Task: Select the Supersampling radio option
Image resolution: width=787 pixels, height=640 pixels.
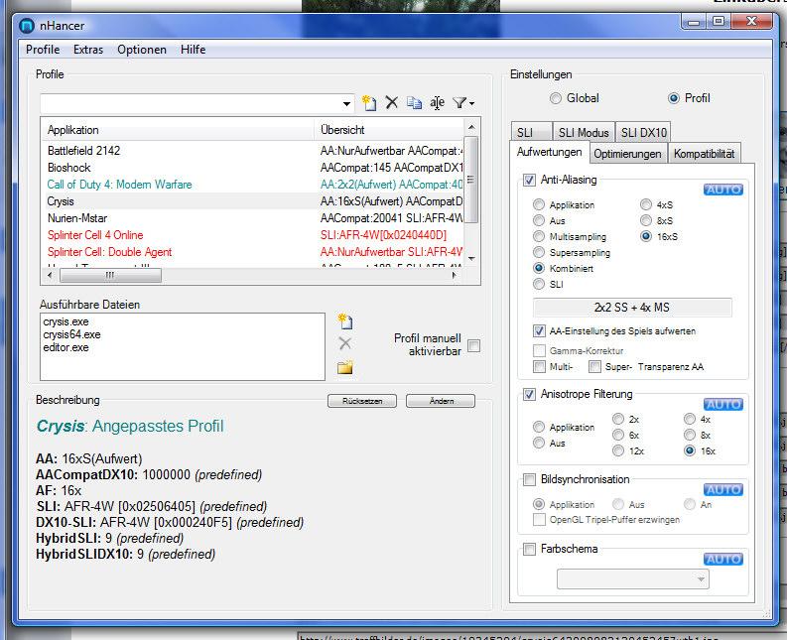Action: (x=539, y=252)
